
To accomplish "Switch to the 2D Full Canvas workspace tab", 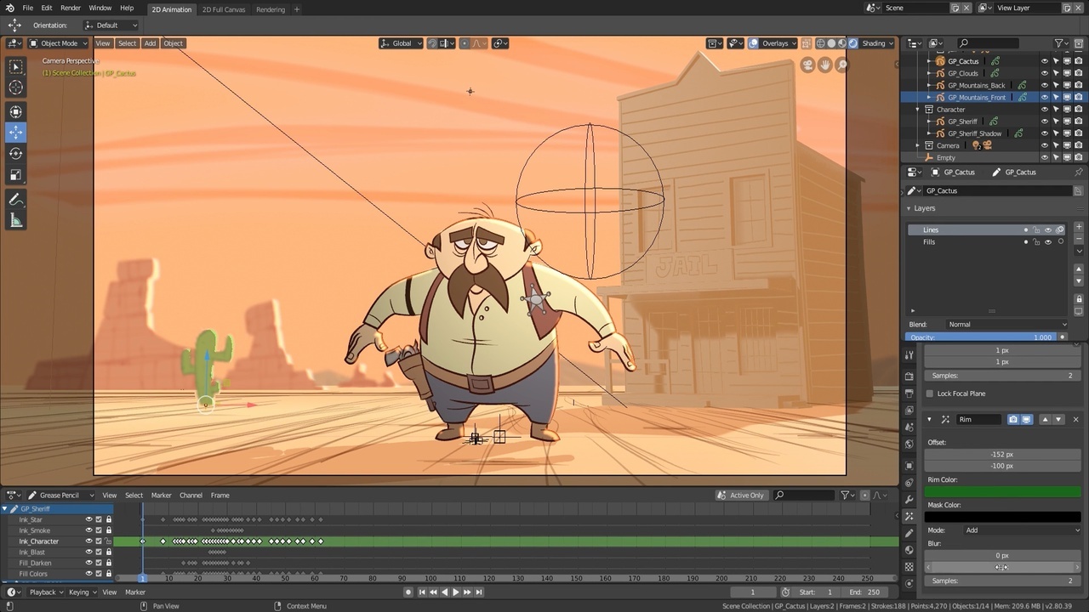I will [224, 9].
